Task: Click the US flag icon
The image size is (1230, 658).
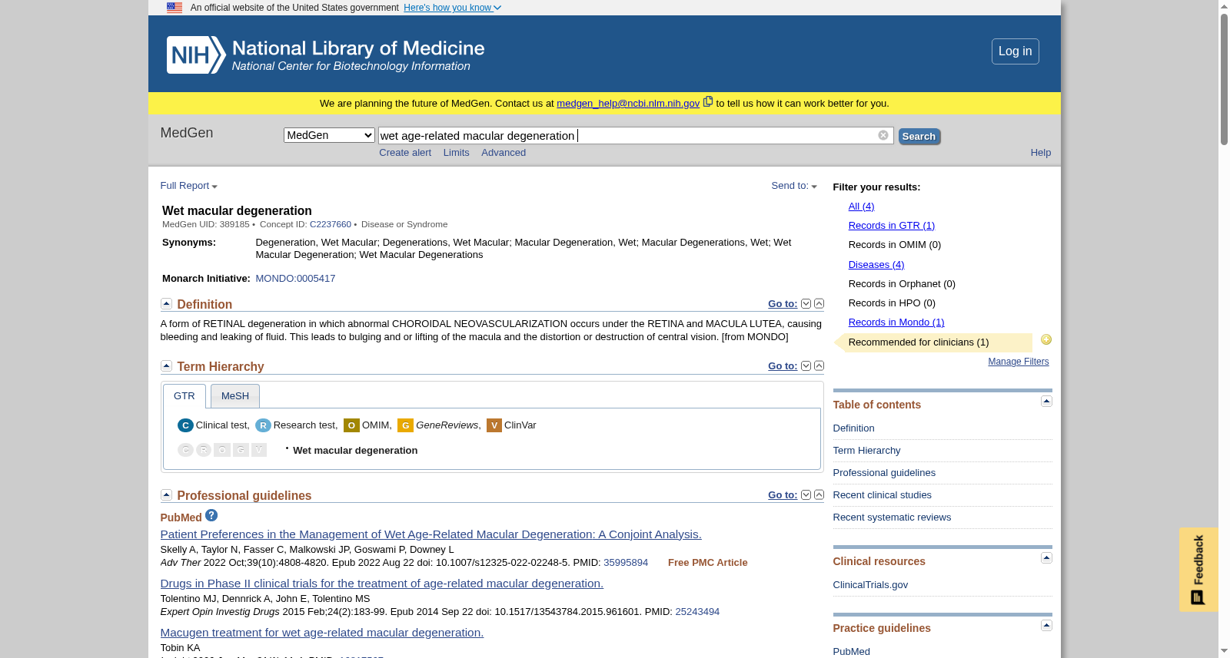Action: click(175, 8)
